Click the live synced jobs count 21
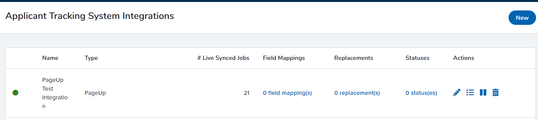The width and height of the screenshot is (538, 120). pos(247,93)
